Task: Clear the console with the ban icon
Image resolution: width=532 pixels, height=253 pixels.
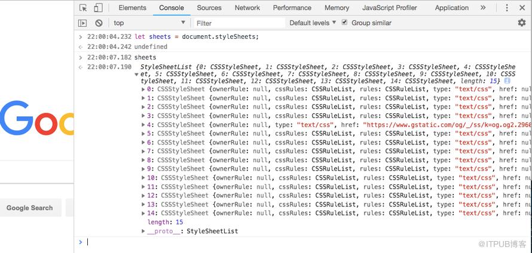Action: point(99,23)
